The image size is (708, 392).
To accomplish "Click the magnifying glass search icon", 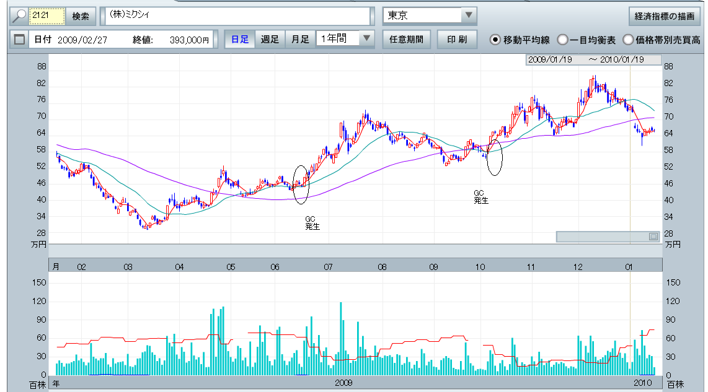I will pos(20,16).
